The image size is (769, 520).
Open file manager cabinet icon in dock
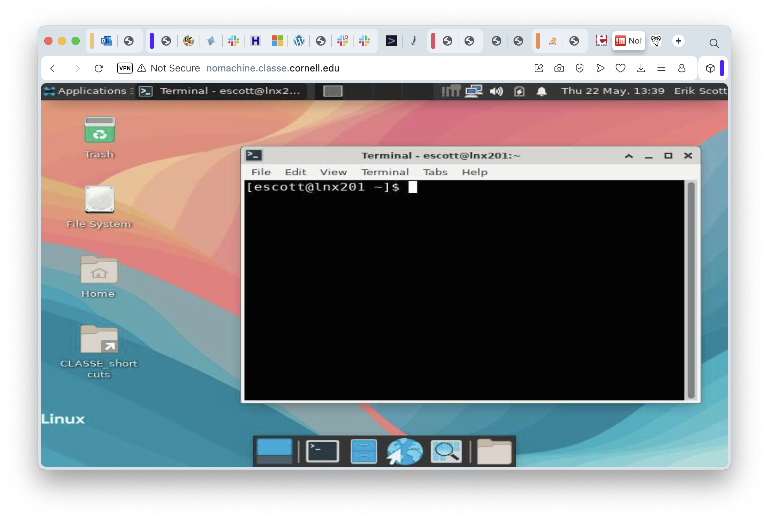[x=363, y=451]
